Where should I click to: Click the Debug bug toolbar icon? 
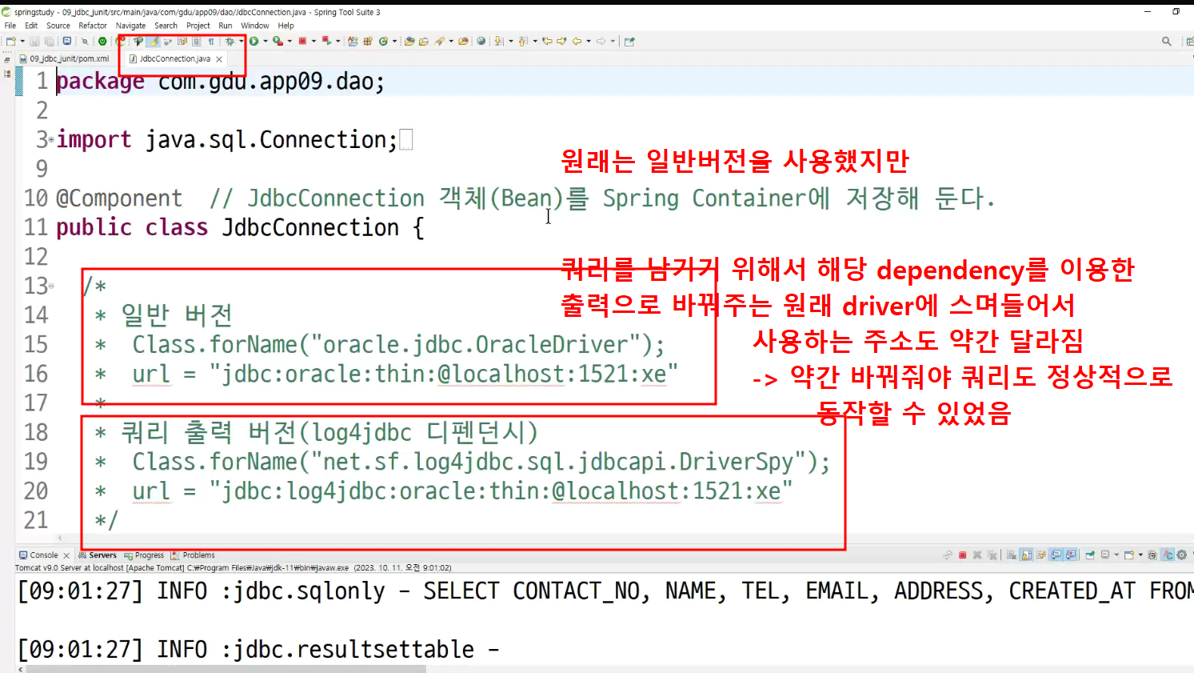230,42
